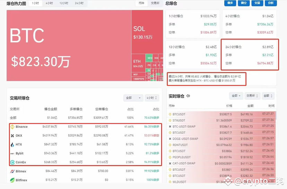287x189 pixels.
Task: Switch heatmap to 交易所 view
Action: pyautogui.click(x=155, y=3)
